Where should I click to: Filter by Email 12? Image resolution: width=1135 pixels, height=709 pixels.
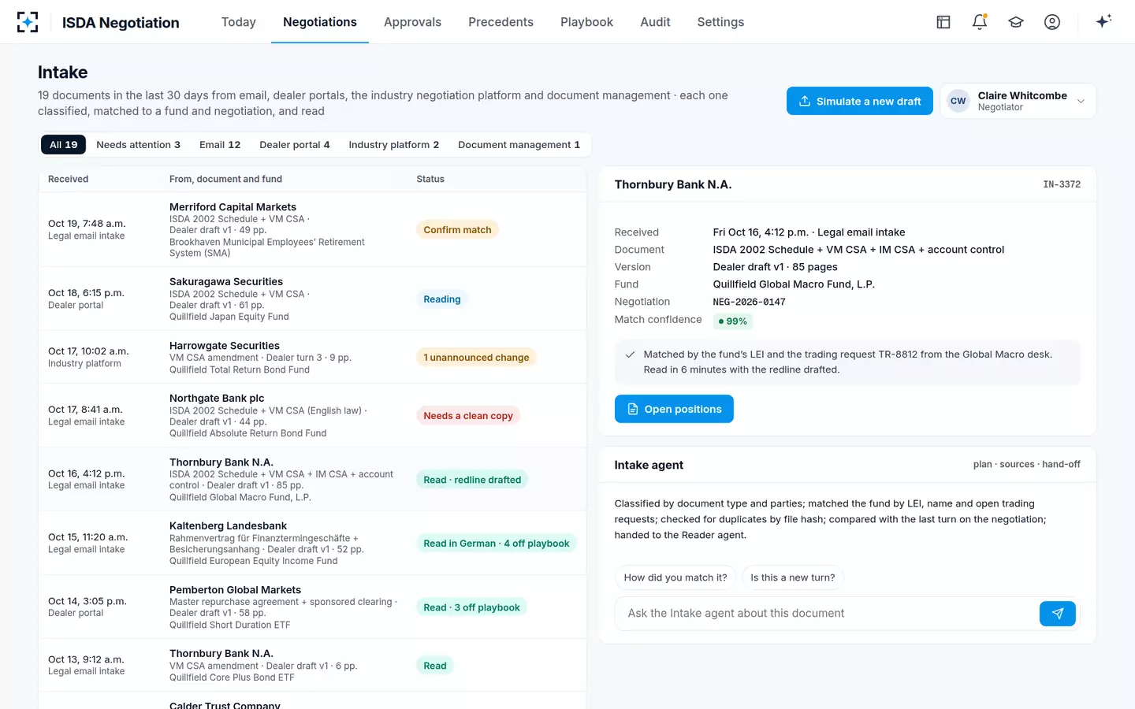click(220, 145)
